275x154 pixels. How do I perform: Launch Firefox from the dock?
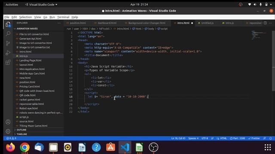(10, 147)
